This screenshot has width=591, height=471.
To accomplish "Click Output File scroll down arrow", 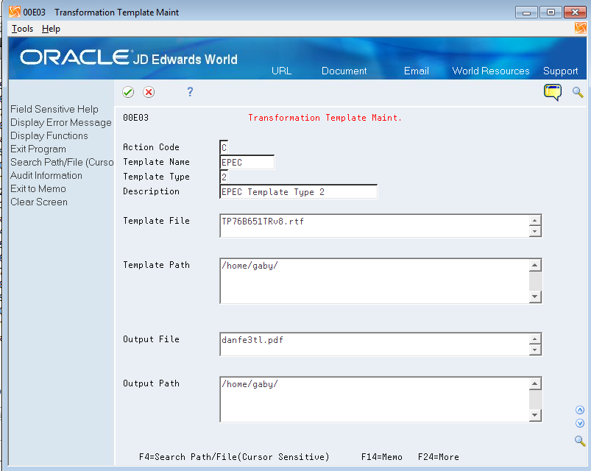I will click(535, 350).
